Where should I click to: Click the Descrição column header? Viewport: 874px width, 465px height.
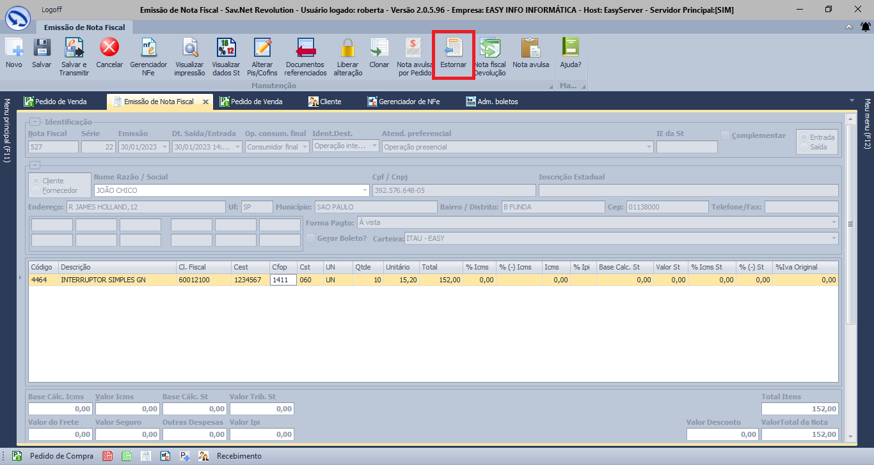coord(117,267)
